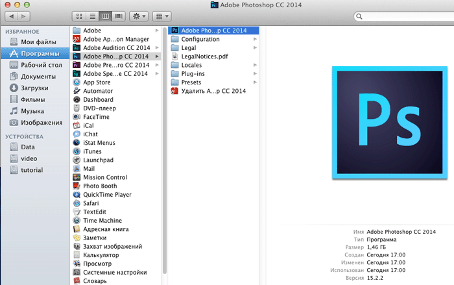Open Мои файлы in sidebar
The image size is (454, 285).
pos(35,42)
